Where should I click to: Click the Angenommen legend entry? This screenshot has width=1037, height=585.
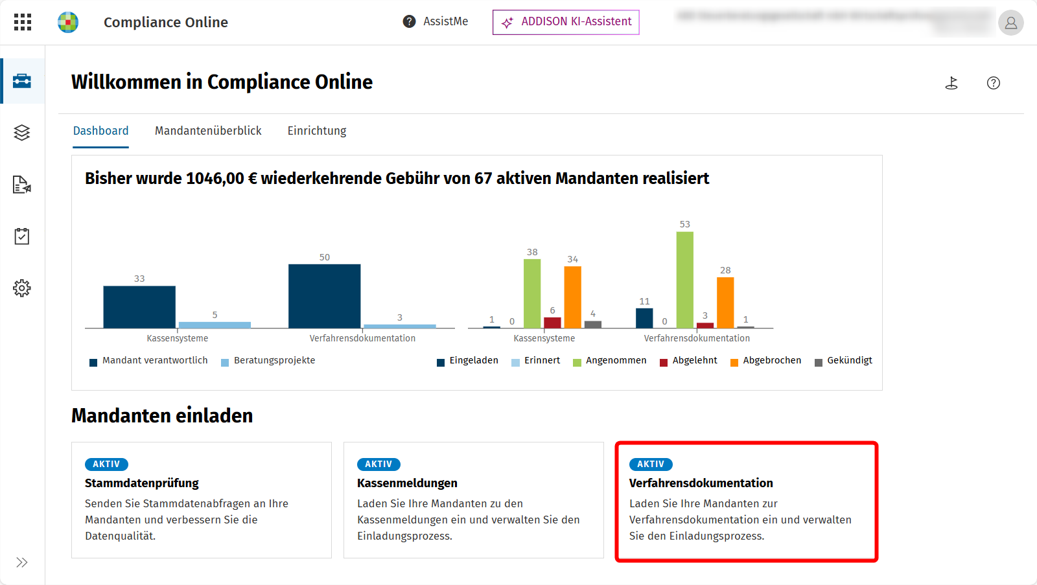pyautogui.click(x=610, y=361)
